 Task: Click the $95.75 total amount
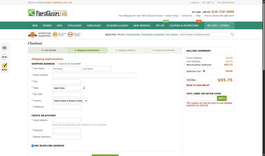pos(225,80)
